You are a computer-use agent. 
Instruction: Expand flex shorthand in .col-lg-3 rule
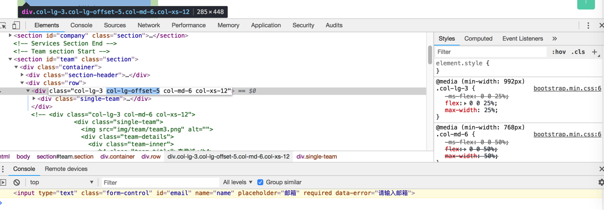point(466,103)
